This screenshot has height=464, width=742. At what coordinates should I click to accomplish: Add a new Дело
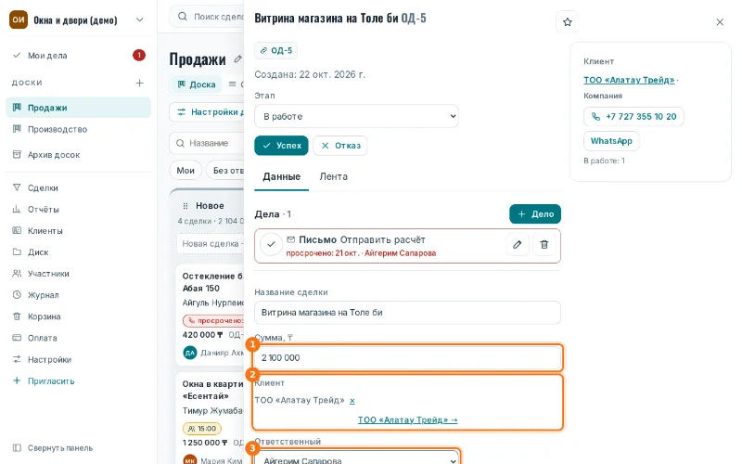point(535,214)
